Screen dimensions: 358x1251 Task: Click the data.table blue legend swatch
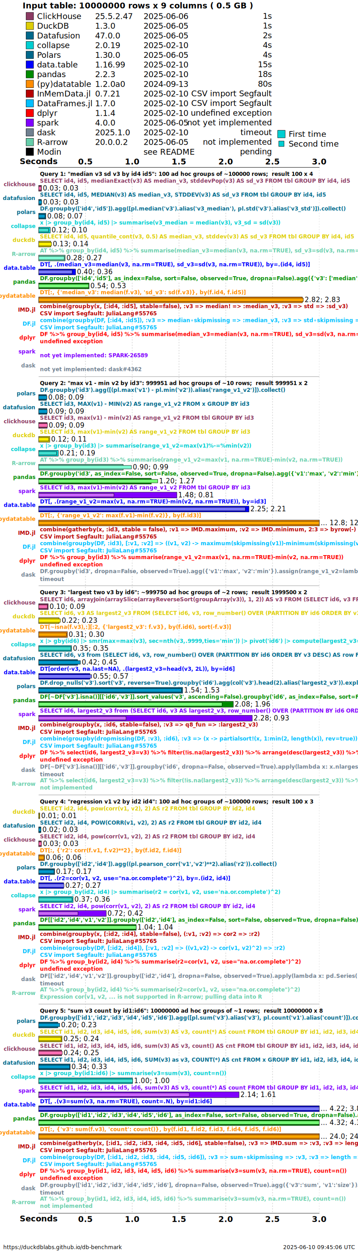click(x=30, y=65)
